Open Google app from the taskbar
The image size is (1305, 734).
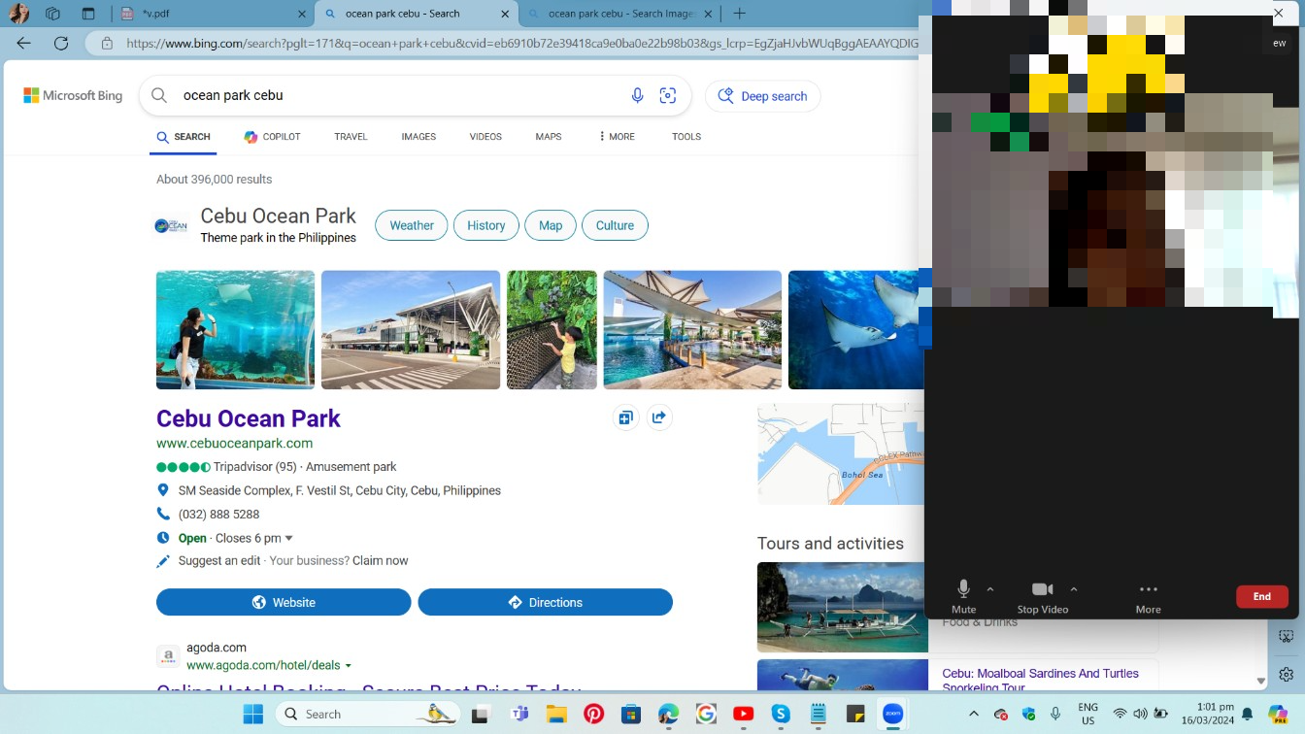click(706, 714)
